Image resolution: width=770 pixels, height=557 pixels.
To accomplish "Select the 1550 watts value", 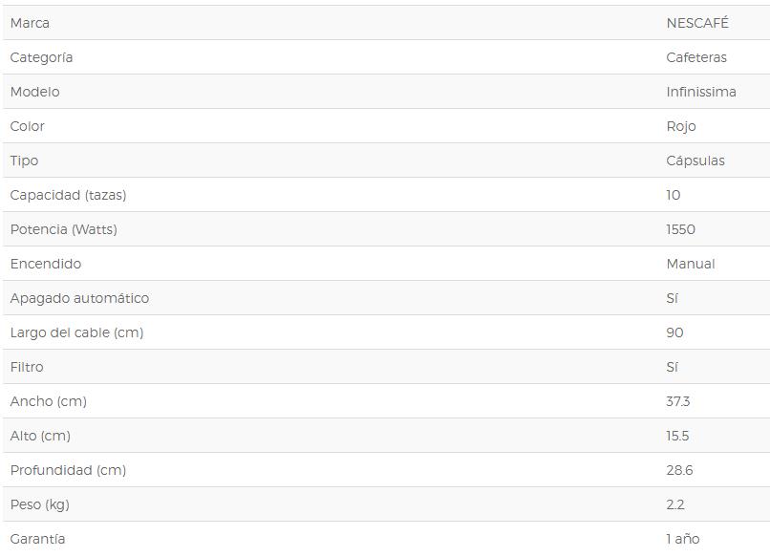I will (x=680, y=229).
